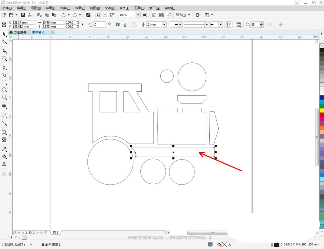Click the Print icon
This screenshot has height=249, width=324.
point(30,15)
